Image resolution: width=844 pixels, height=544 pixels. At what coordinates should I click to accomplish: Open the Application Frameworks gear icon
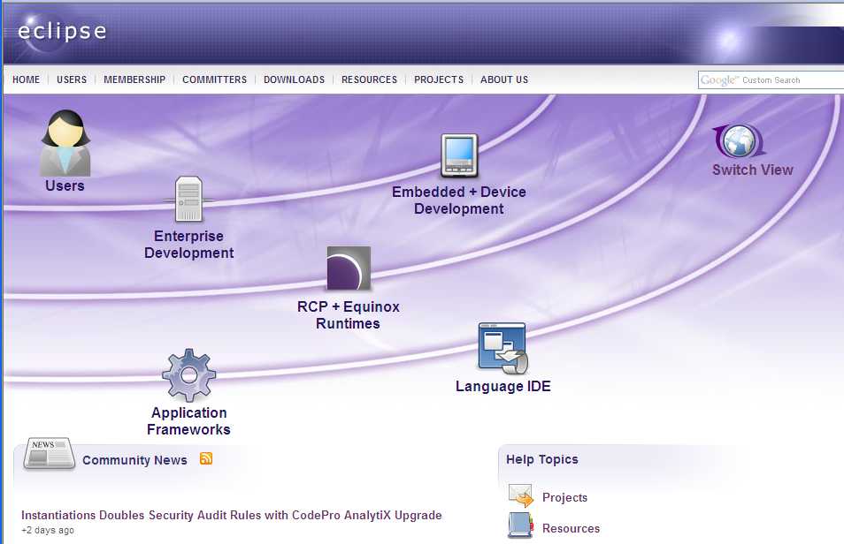pos(189,375)
